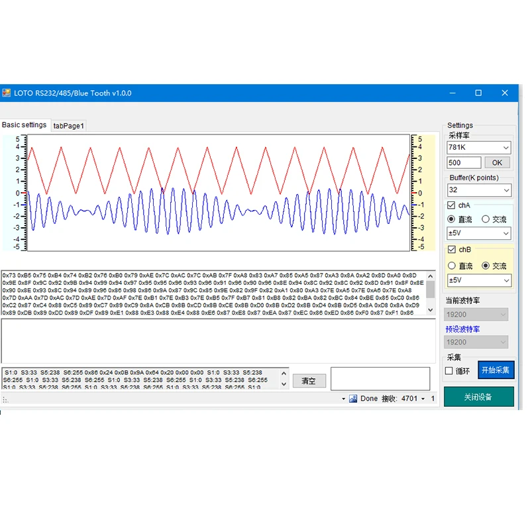
Task: Click hex data scrollbar down arrow
Action: (x=430, y=310)
